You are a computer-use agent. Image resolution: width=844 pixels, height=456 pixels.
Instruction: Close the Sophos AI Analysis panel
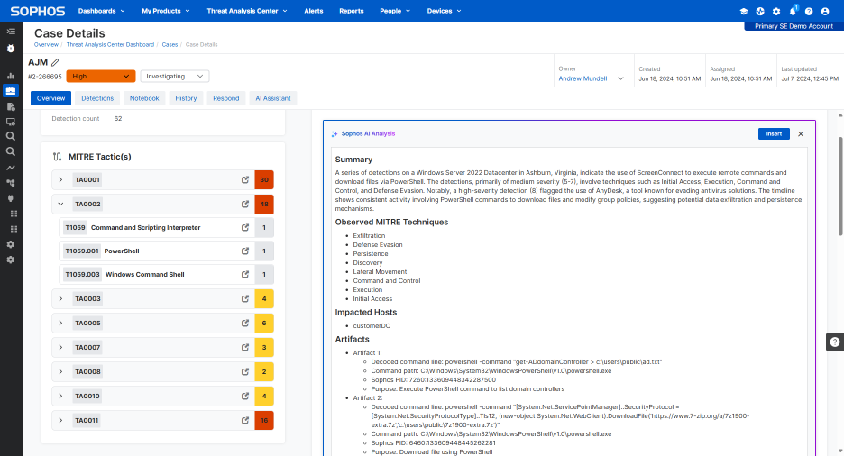[x=801, y=133]
